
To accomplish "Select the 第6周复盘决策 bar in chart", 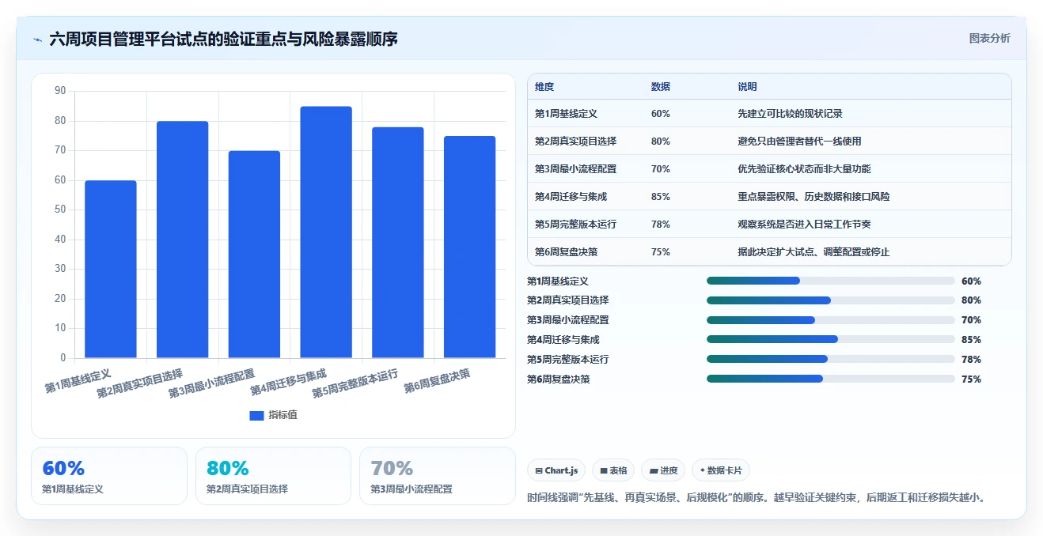I will click(469, 247).
